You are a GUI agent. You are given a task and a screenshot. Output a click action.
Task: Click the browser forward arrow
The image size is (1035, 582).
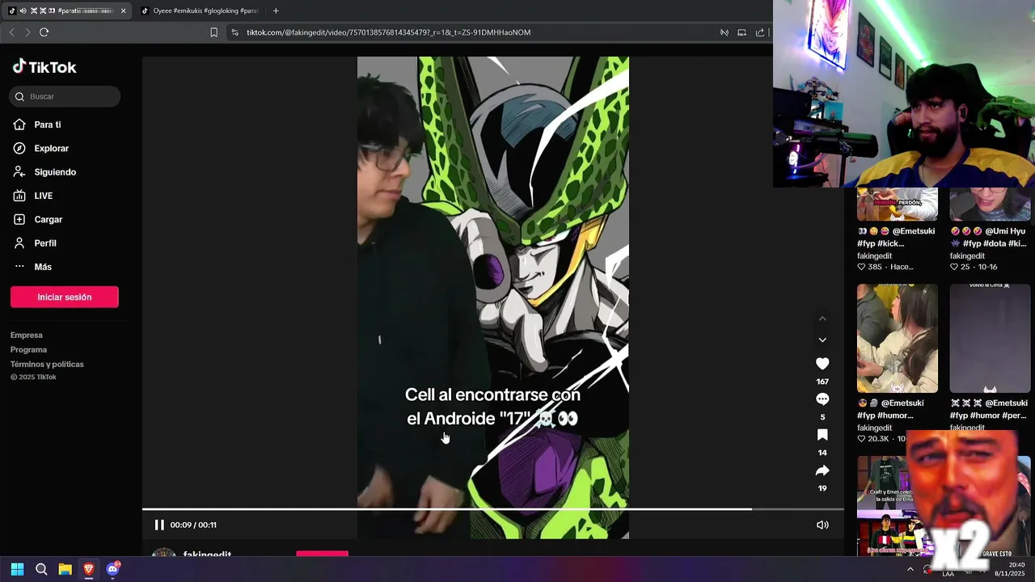click(x=27, y=32)
